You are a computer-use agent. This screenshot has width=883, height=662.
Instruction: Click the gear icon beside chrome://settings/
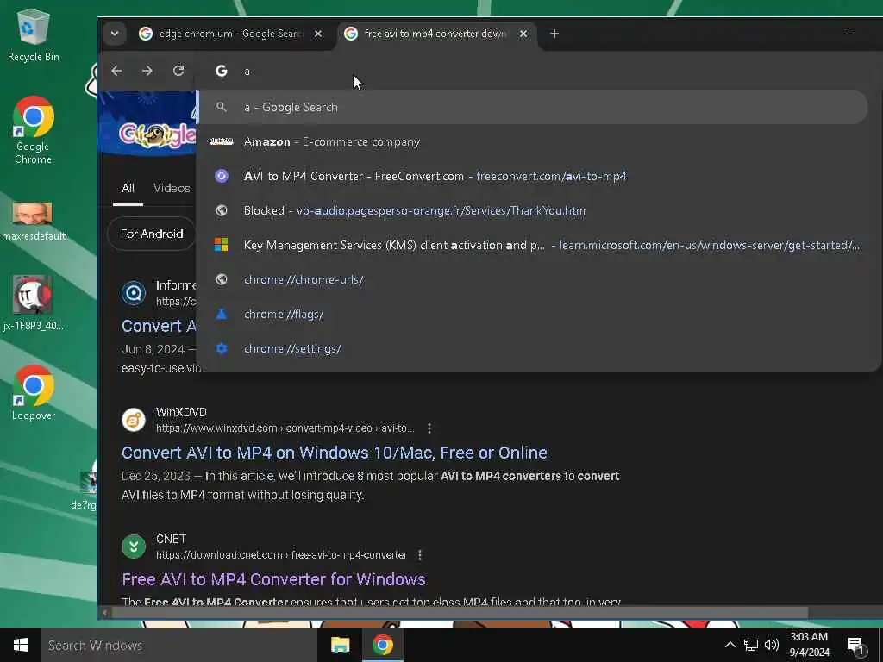click(x=222, y=348)
